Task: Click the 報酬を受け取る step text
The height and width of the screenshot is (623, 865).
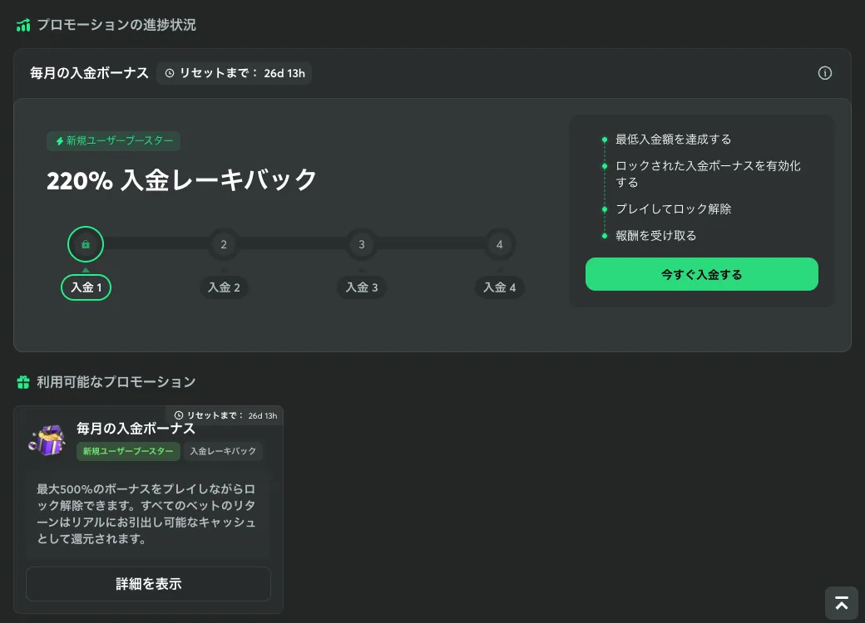Action: pyautogui.click(x=656, y=236)
